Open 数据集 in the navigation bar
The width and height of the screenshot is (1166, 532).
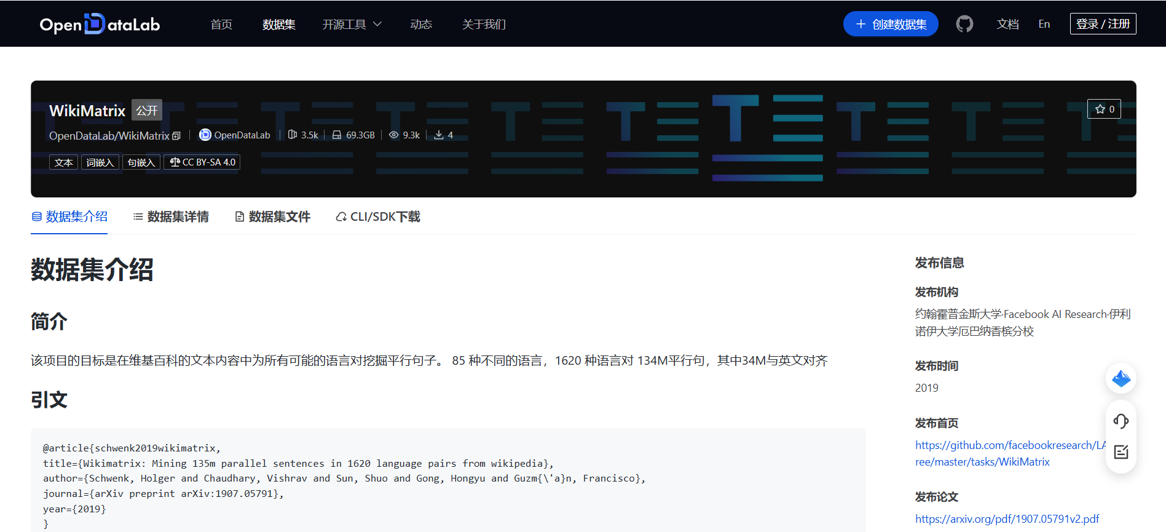point(279,24)
